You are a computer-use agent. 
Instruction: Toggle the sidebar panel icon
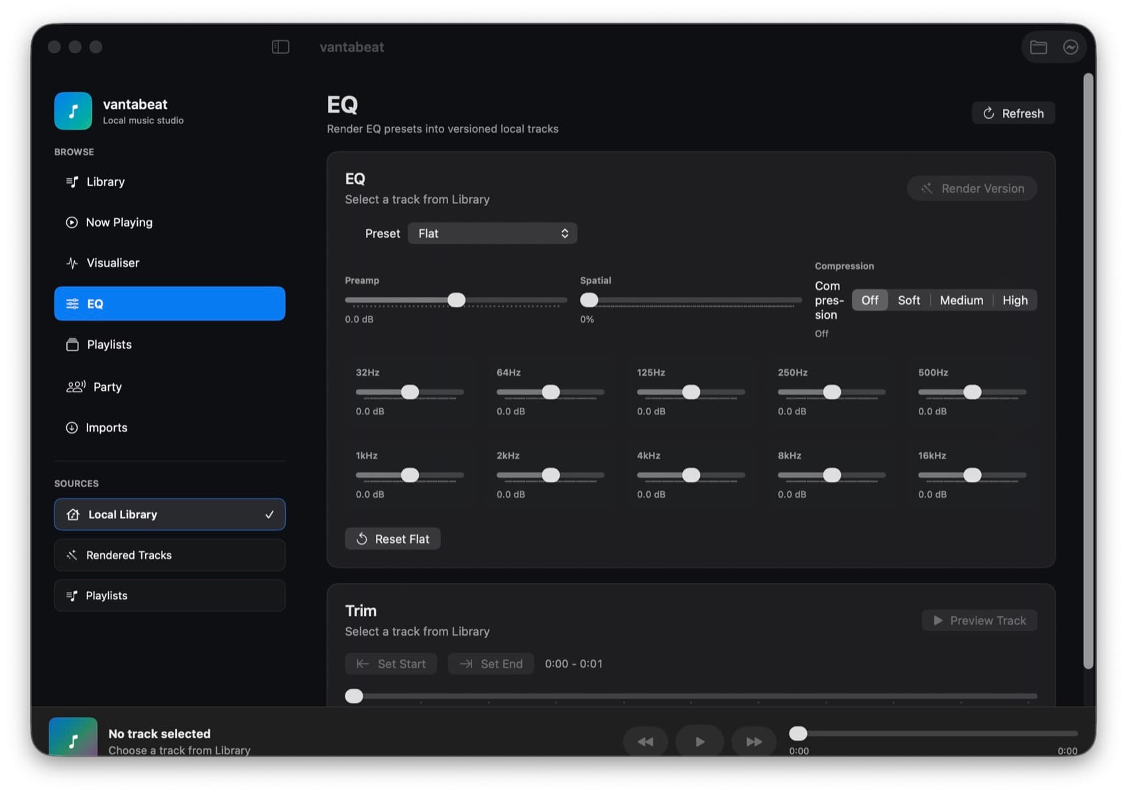click(280, 47)
